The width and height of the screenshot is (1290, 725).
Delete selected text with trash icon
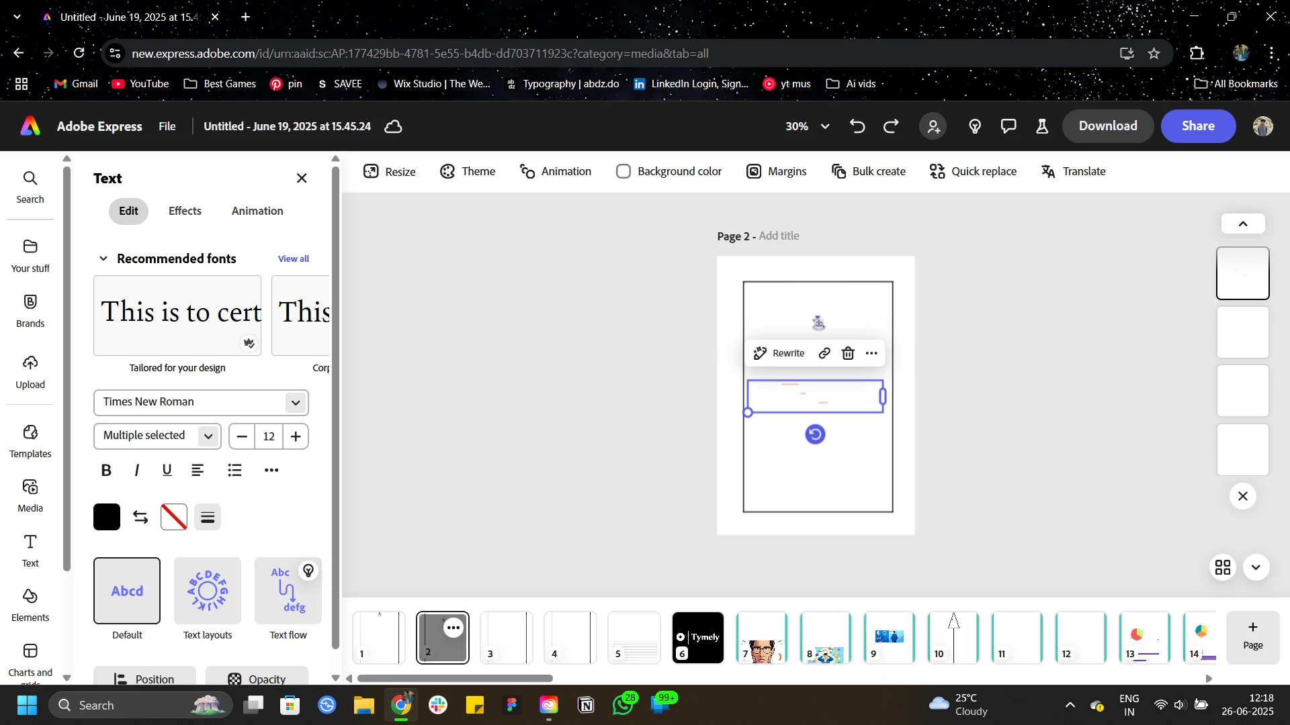click(x=848, y=353)
